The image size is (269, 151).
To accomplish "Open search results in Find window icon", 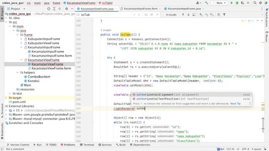I will click(194, 15).
